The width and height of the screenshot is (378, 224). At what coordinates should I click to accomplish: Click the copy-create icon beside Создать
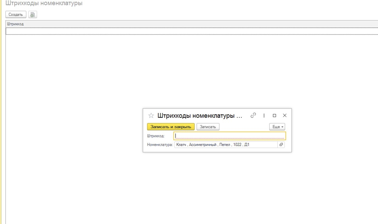[x=32, y=14]
